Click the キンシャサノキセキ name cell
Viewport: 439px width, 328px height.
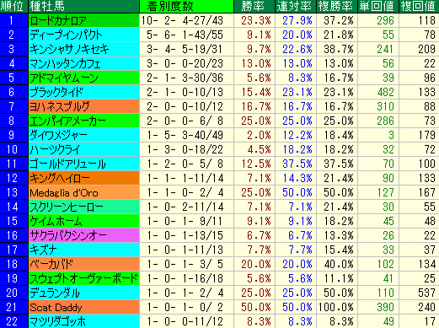(83, 49)
